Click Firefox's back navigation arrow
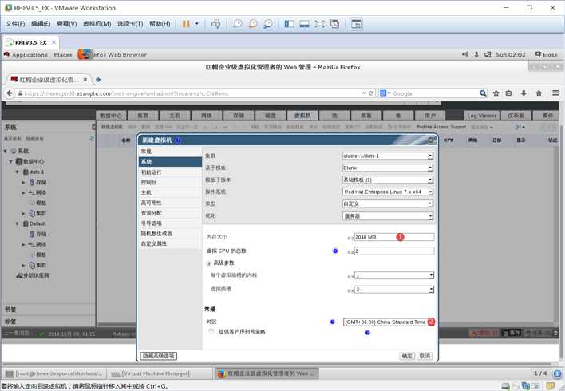The width and height of the screenshot is (565, 391). coord(10,93)
